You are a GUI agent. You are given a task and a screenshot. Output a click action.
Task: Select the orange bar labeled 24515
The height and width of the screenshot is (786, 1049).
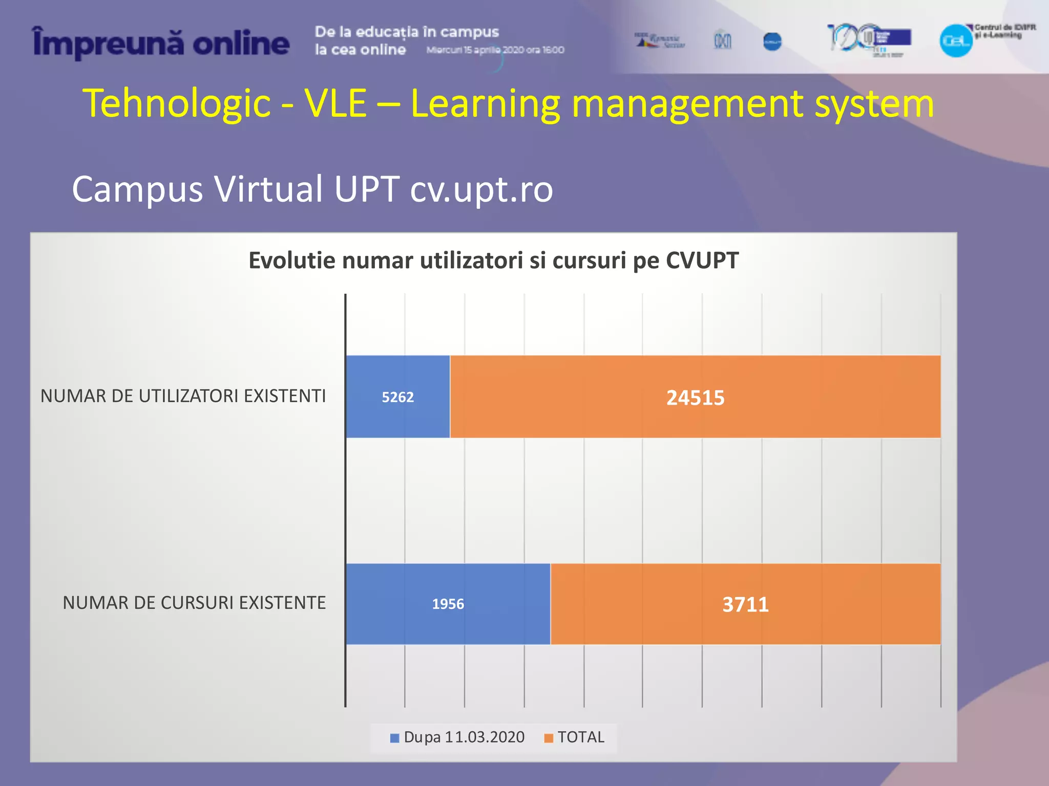[x=695, y=397]
